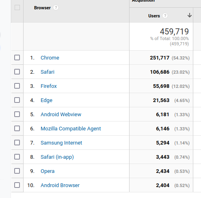The width and height of the screenshot is (201, 198).
Task: Click the (54.32%) percentage for Chrome
Action: point(181,58)
